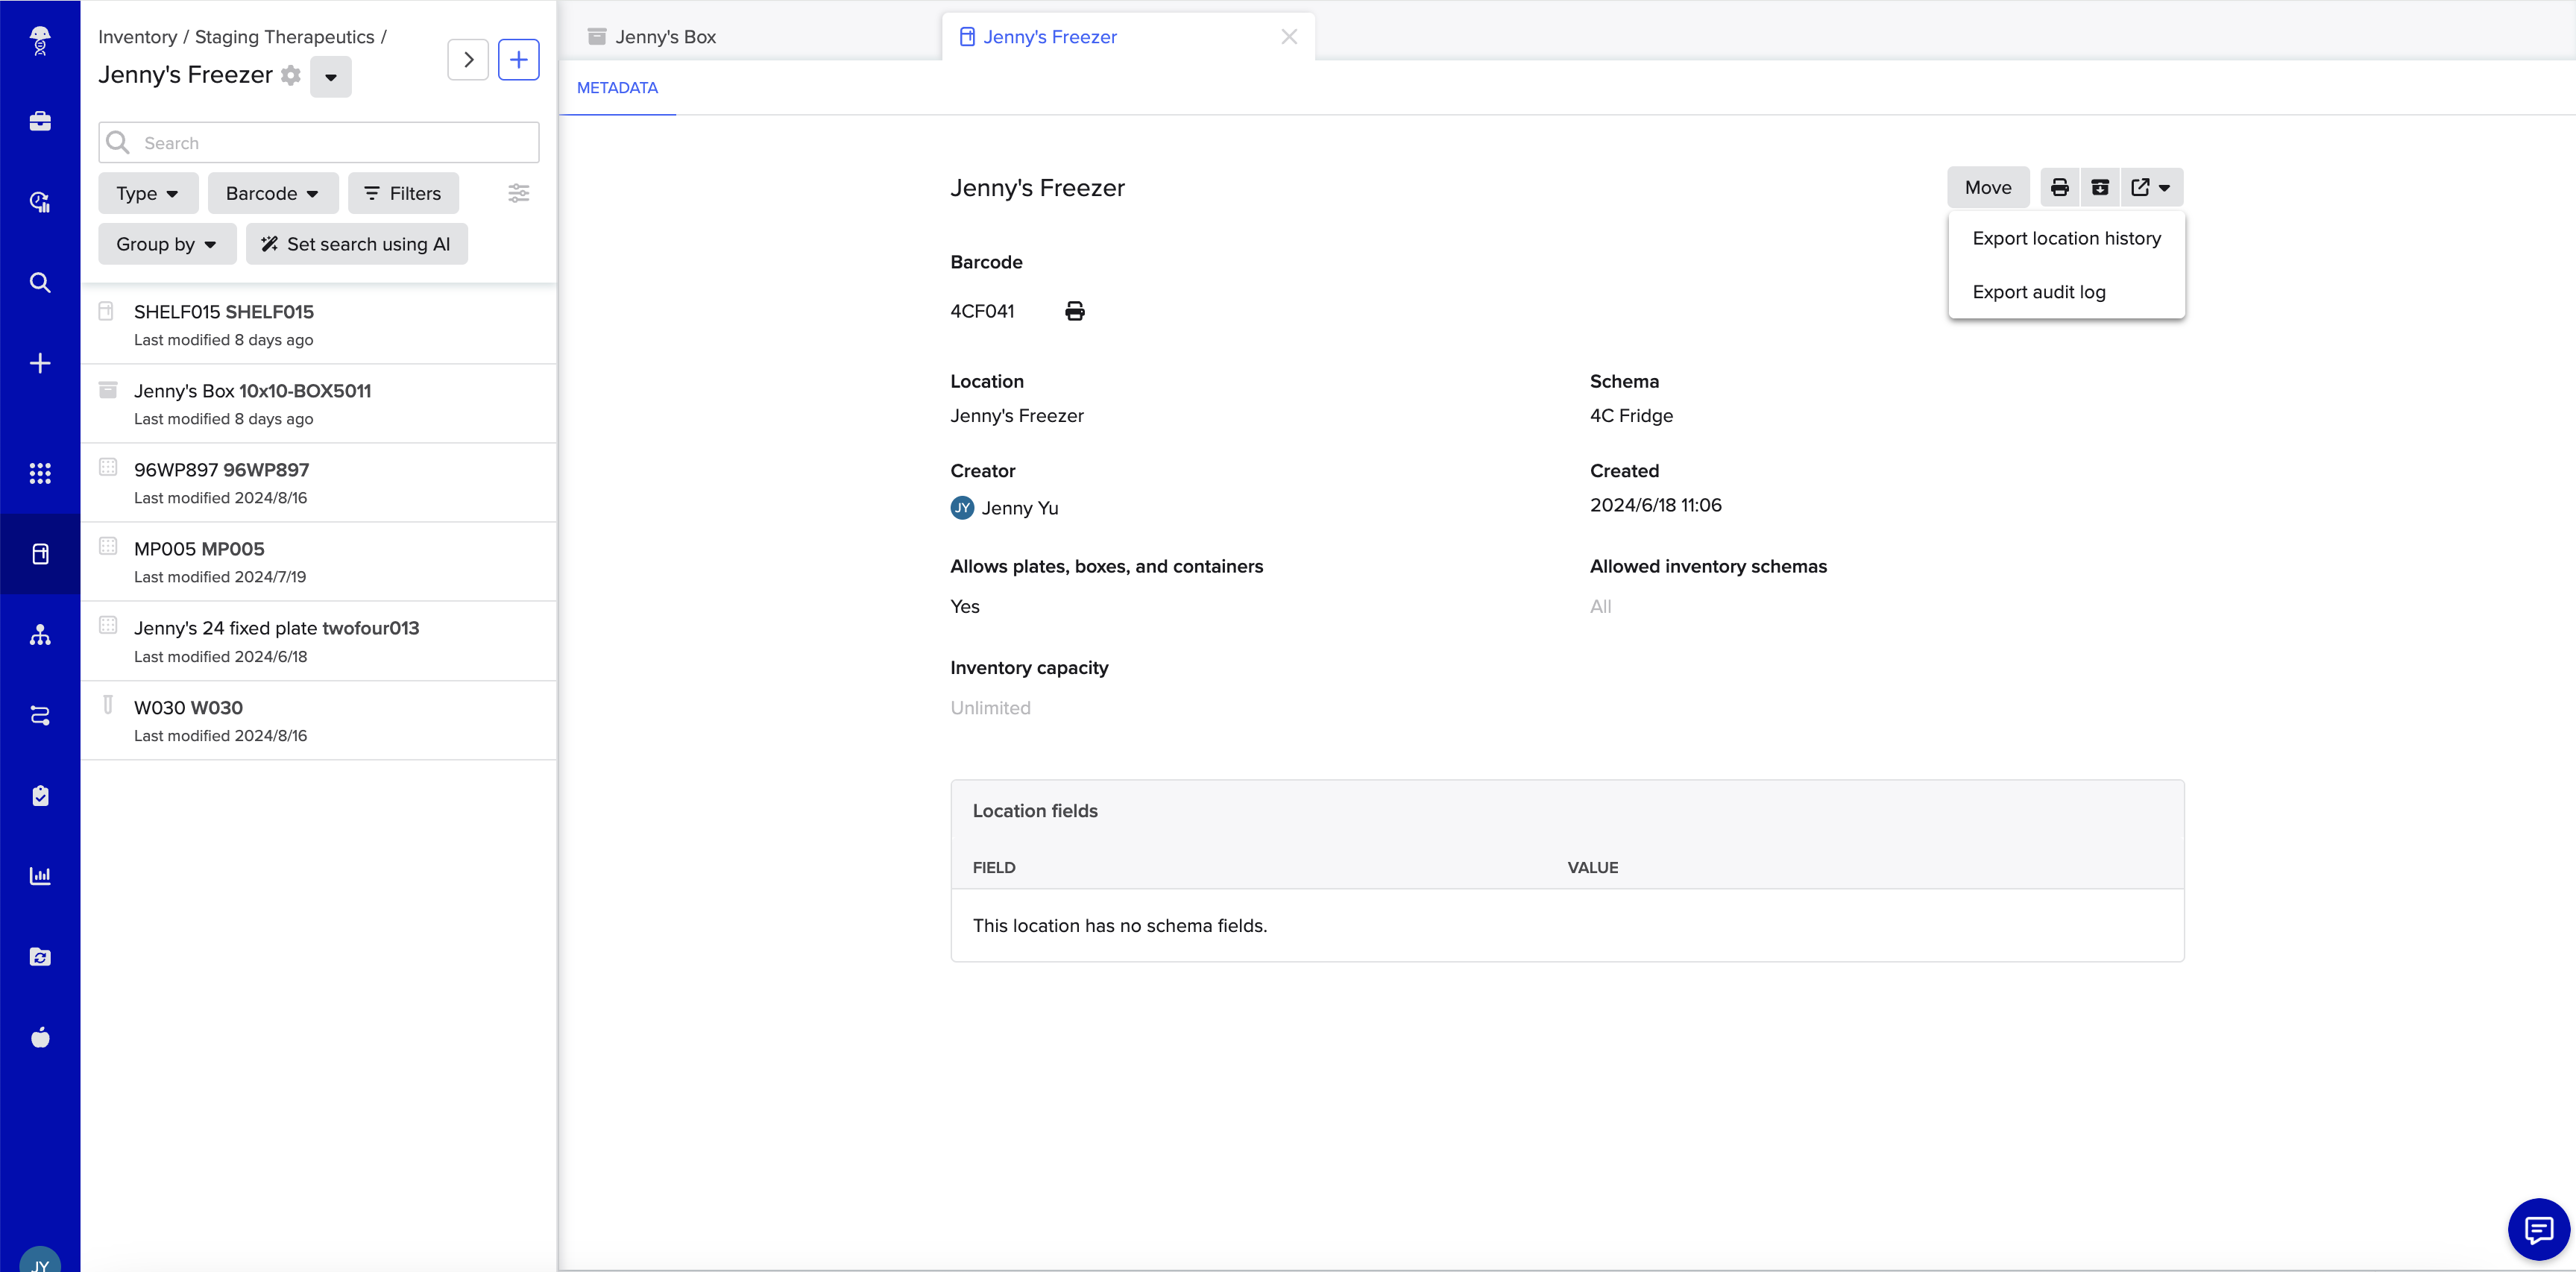Image resolution: width=2576 pixels, height=1272 pixels.
Task: Open the W030 W030 list item
Action: click(318, 721)
